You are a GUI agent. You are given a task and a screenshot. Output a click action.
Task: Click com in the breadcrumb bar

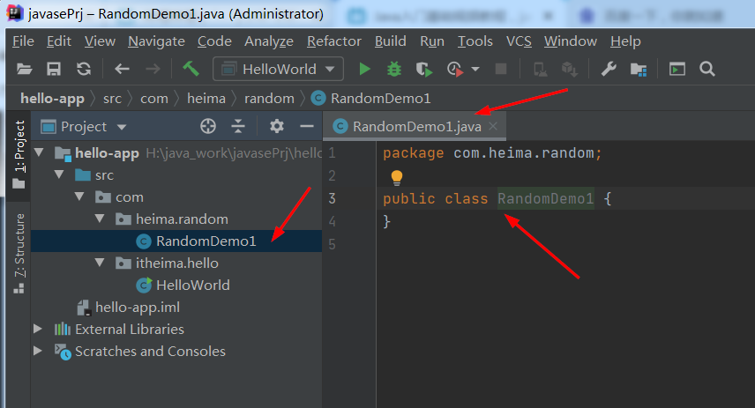click(154, 99)
